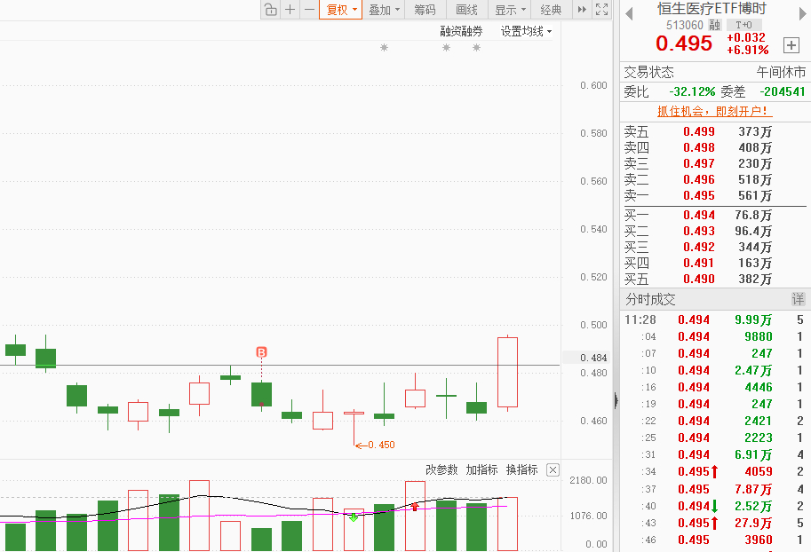Image resolution: width=811 pixels, height=552 pixels.
Task: Select the 卖四 price 0.498
Action: pos(699,148)
